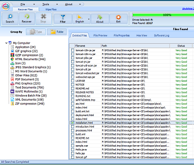Click MS Word Documents (1) icon

pos(13,71)
